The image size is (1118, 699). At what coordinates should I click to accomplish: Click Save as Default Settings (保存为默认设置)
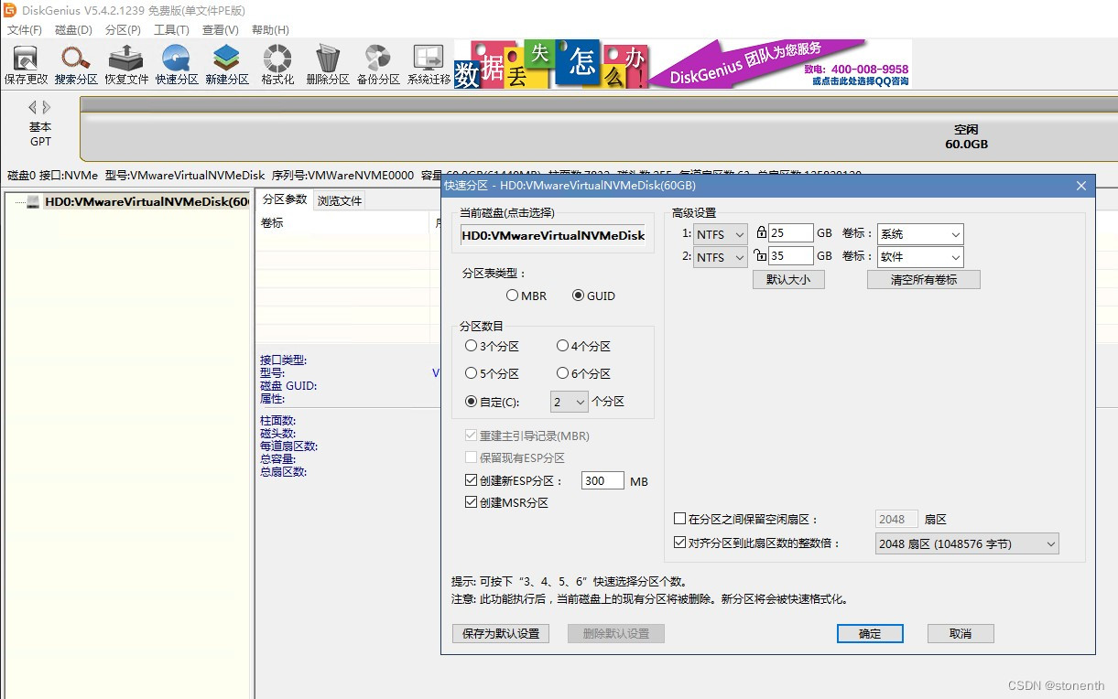click(501, 633)
